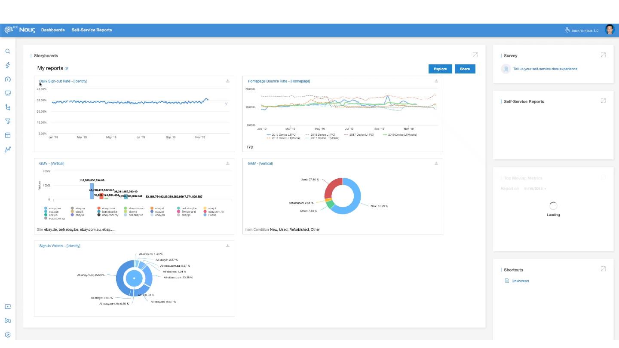Download the Daily Sign-out Rate chart

point(228,81)
